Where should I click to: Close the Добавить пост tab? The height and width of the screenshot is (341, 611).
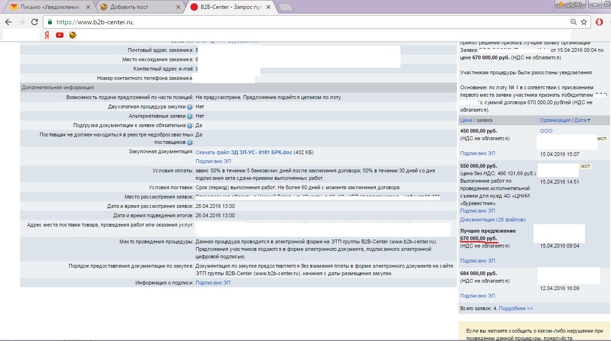(x=178, y=7)
